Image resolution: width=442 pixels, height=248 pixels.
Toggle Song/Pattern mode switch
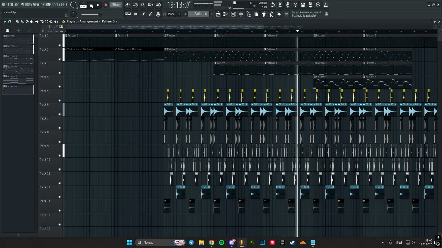(x=83, y=5)
